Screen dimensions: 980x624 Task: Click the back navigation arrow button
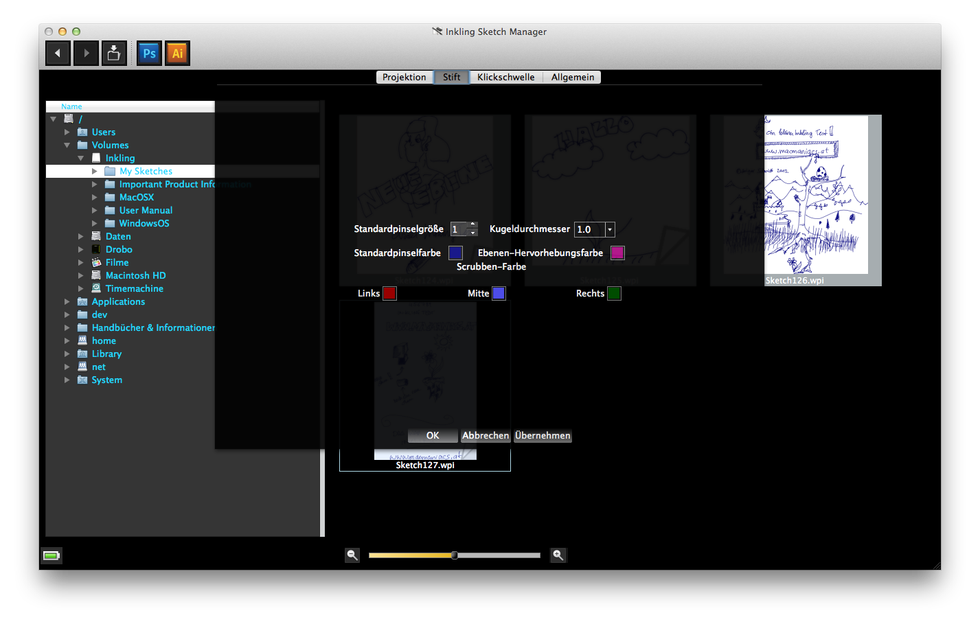coord(58,53)
